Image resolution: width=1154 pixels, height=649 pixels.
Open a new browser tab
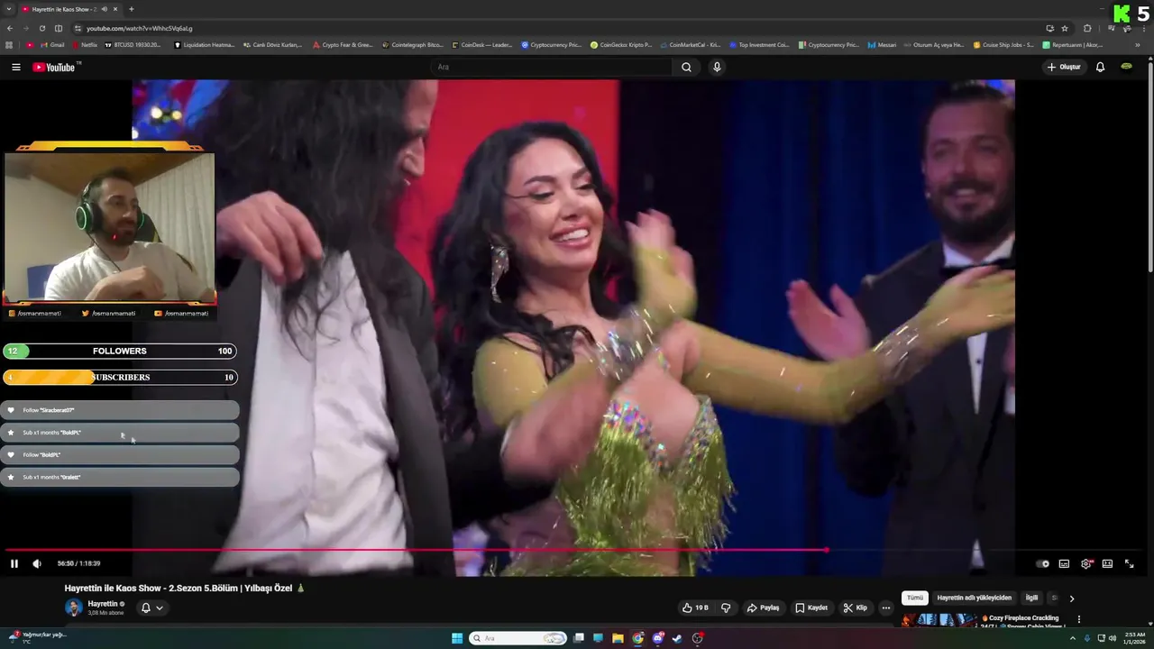tap(132, 9)
